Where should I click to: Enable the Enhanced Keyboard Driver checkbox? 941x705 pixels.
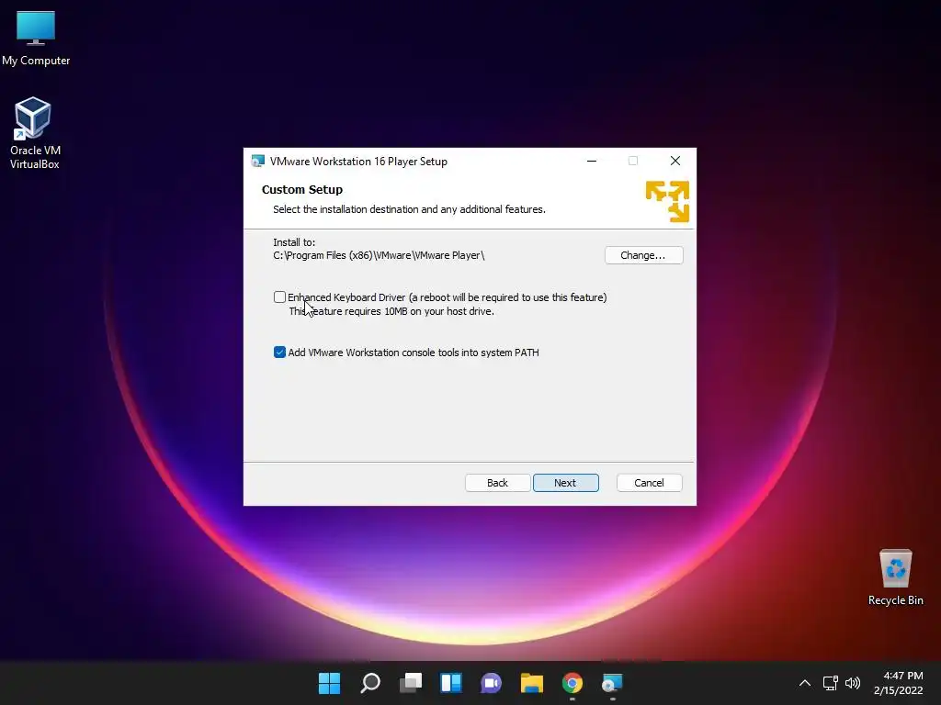279,297
